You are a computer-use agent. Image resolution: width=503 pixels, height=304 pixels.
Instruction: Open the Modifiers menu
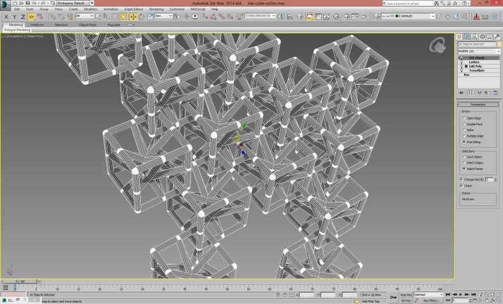(91, 9)
